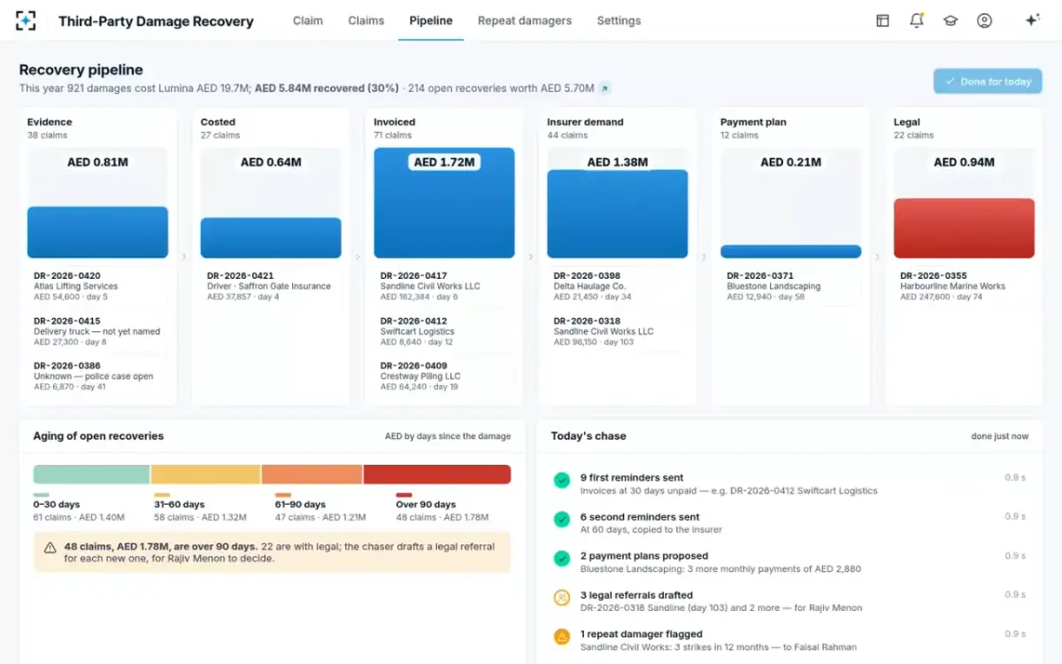Open claim DR-2026-0355 Harbourline Marine Works
The width and height of the screenshot is (1062, 664).
[x=965, y=286]
